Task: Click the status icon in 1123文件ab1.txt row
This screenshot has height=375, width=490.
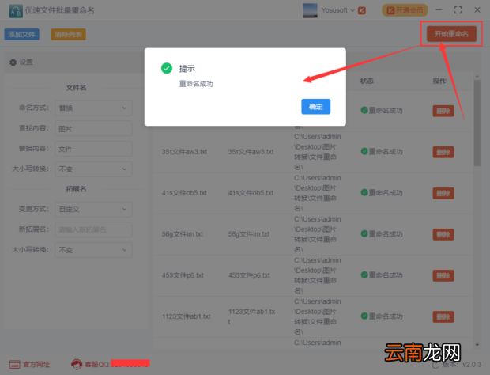Action: coord(364,316)
